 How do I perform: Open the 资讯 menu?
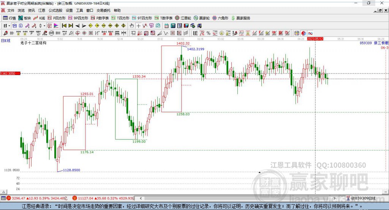(x=31, y=10)
